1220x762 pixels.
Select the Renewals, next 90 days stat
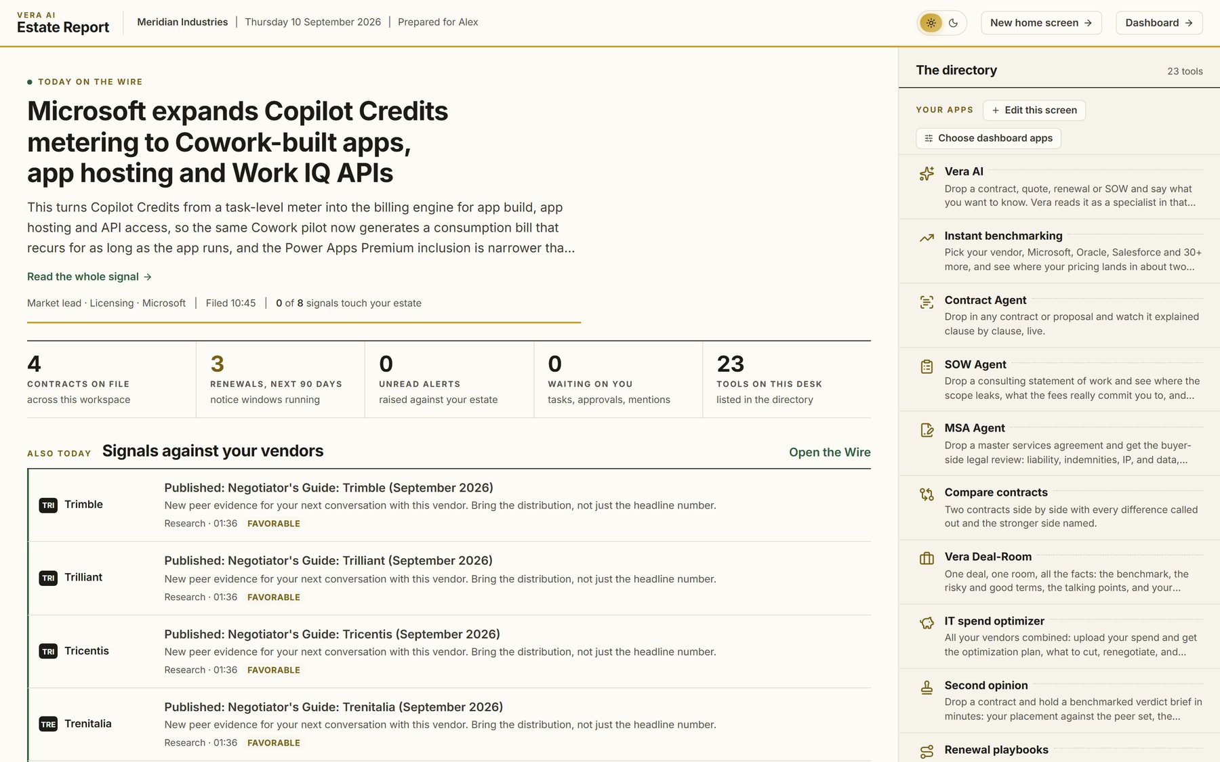point(280,379)
